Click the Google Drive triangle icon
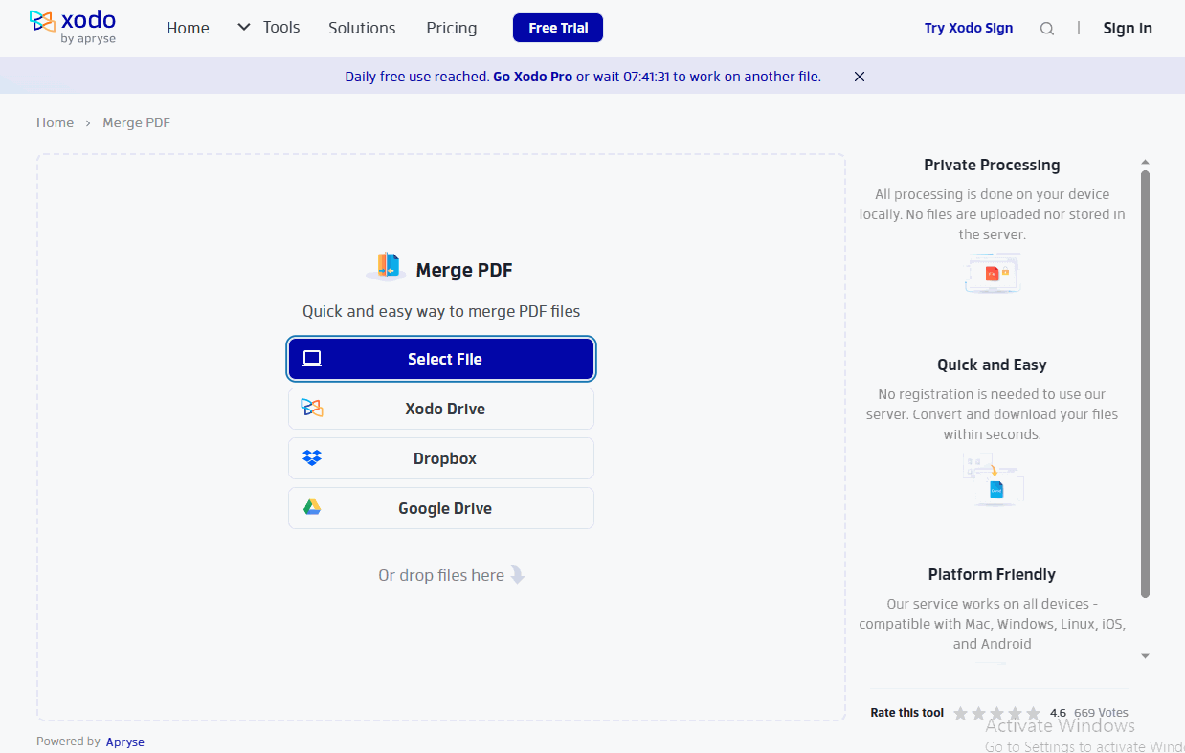This screenshot has height=753, width=1185. [x=311, y=507]
